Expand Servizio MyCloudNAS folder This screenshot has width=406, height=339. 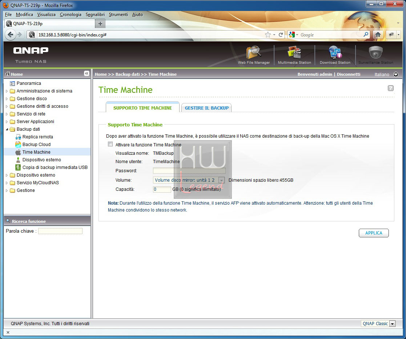coord(7,183)
